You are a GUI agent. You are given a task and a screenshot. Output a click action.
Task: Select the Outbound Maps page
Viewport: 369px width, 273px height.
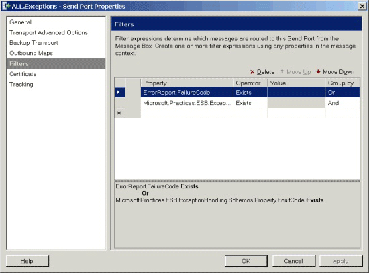[31, 53]
